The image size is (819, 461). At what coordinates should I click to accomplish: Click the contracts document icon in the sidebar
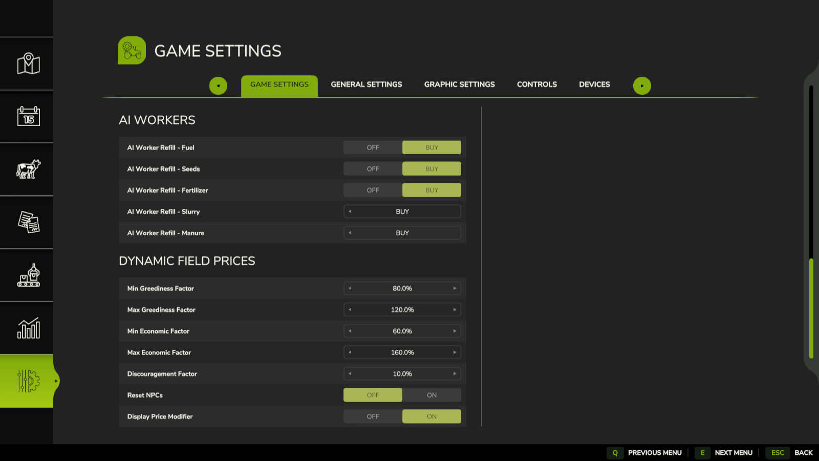(x=27, y=222)
